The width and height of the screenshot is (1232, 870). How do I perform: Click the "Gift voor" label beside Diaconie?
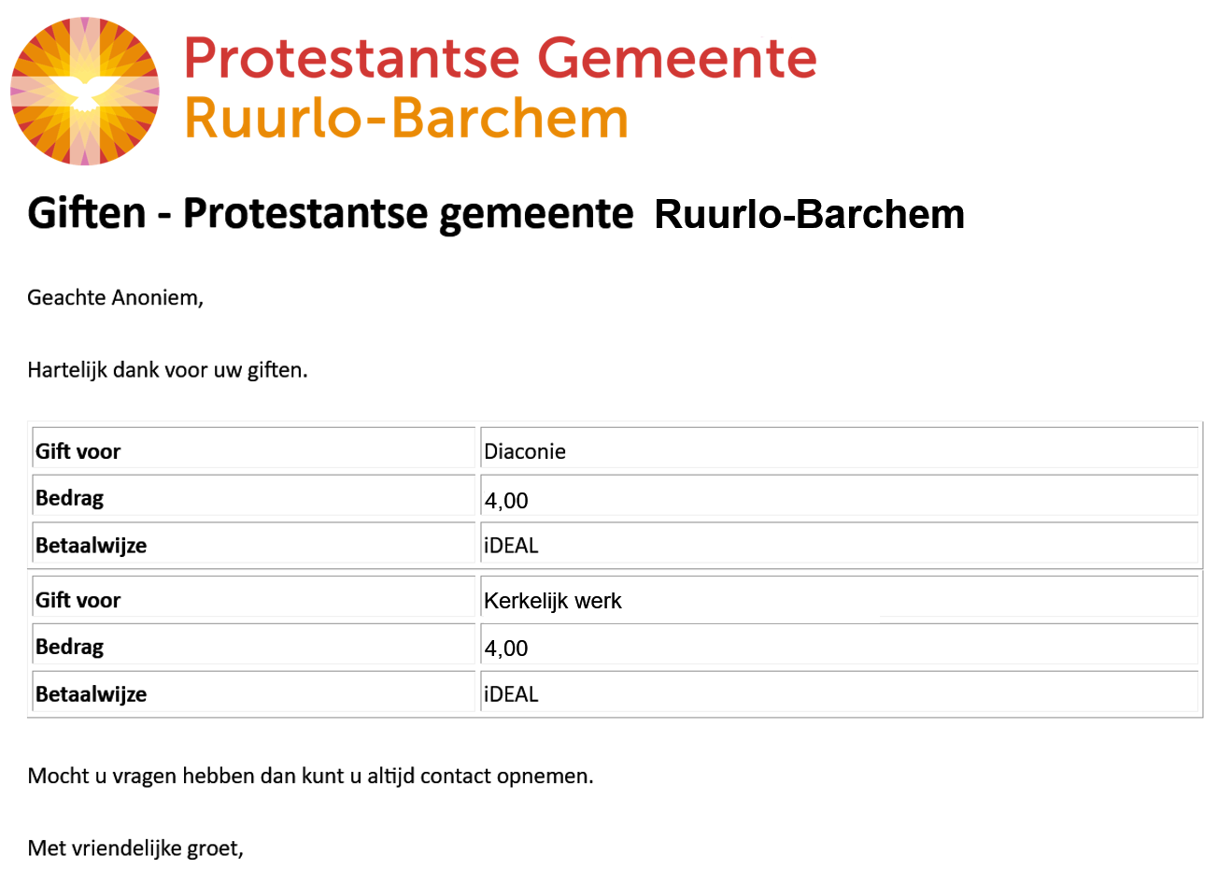[x=78, y=451]
